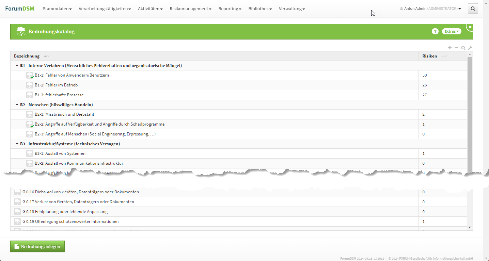Screen dimensions: 489x261
Task: Click risk count 1 in the G 0.19 row
Action: [x=424, y=222]
